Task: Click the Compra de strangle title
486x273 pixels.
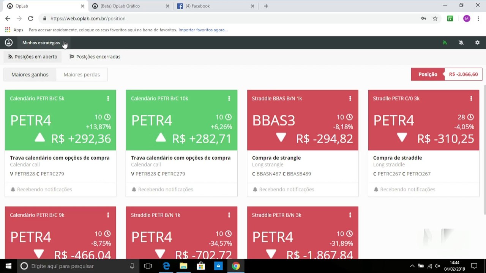Action: point(276,158)
